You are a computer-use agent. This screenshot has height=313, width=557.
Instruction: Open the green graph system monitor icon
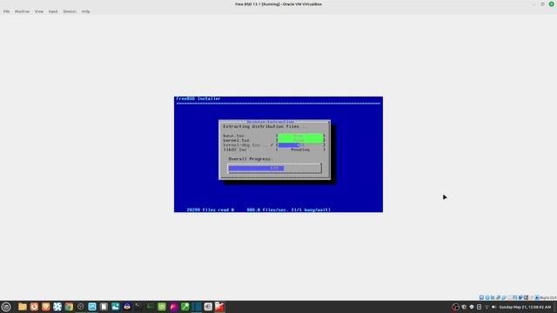point(150,307)
